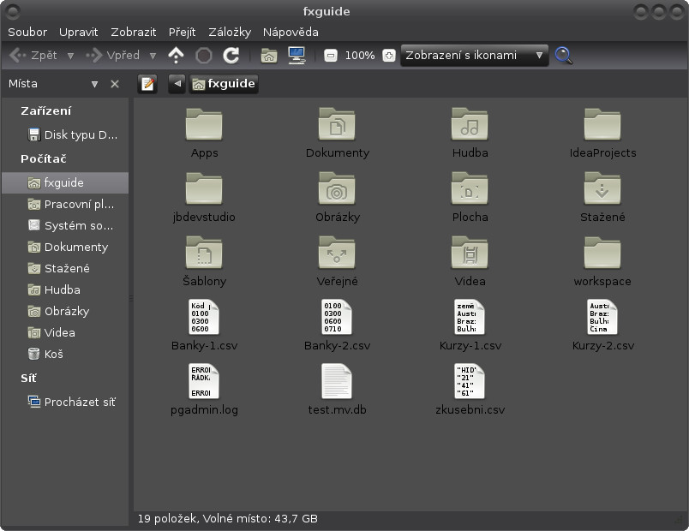Close the Místa sidebar

coord(115,84)
